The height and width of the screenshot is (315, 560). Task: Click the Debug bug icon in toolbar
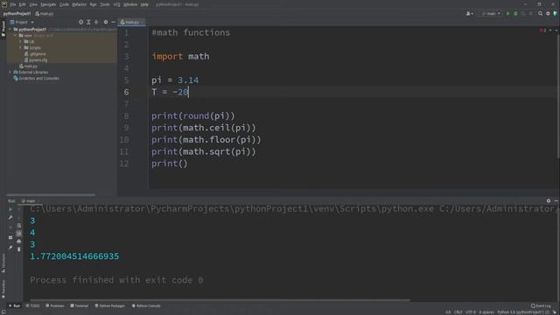click(x=515, y=14)
